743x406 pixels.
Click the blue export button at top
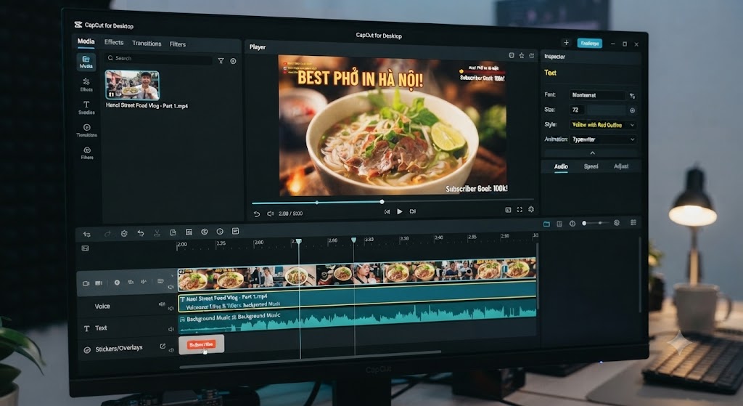point(589,43)
